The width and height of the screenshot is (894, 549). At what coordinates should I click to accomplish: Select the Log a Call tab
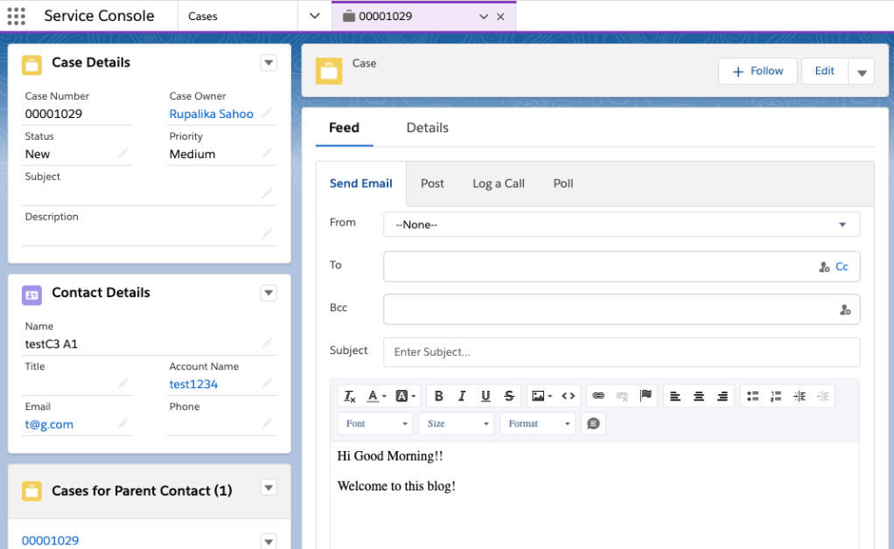pos(499,184)
